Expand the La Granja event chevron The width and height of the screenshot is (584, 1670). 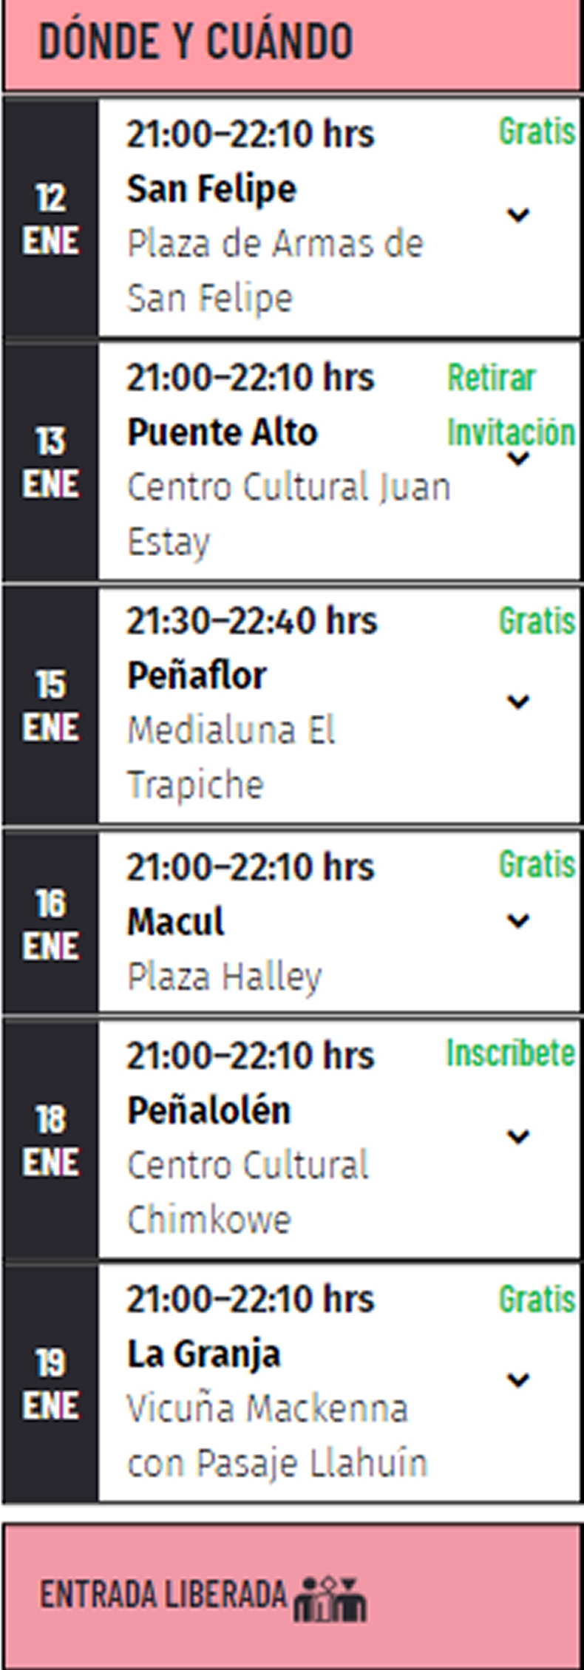click(x=518, y=1379)
